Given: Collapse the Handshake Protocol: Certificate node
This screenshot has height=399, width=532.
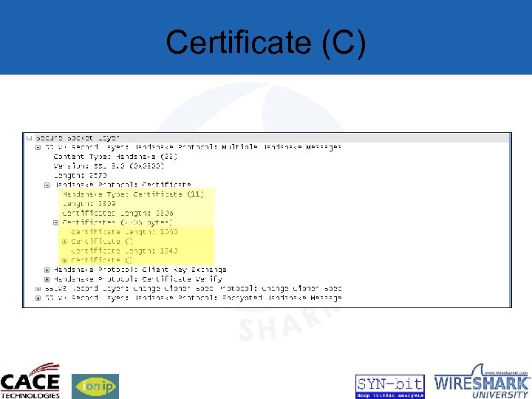Looking at the screenshot, I should point(47,185).
